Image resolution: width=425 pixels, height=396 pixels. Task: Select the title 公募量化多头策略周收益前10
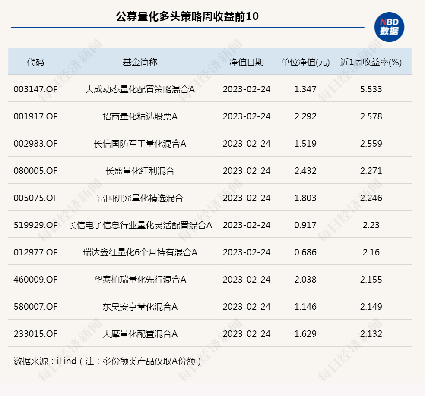(x=187, y=16)
